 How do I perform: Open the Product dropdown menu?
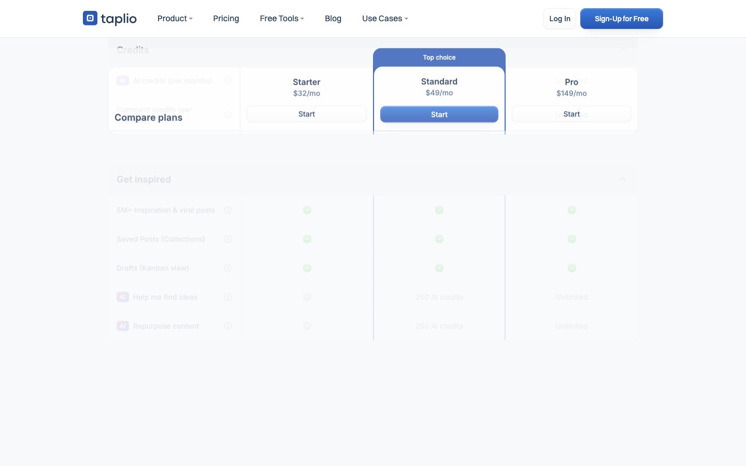pyautogui.click(x=175, y=19)
